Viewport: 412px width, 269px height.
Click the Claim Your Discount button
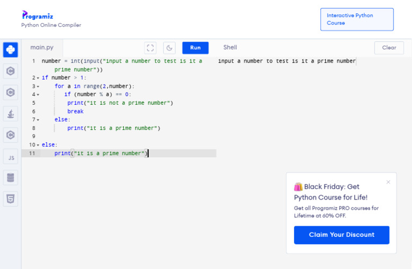(342, 235)
